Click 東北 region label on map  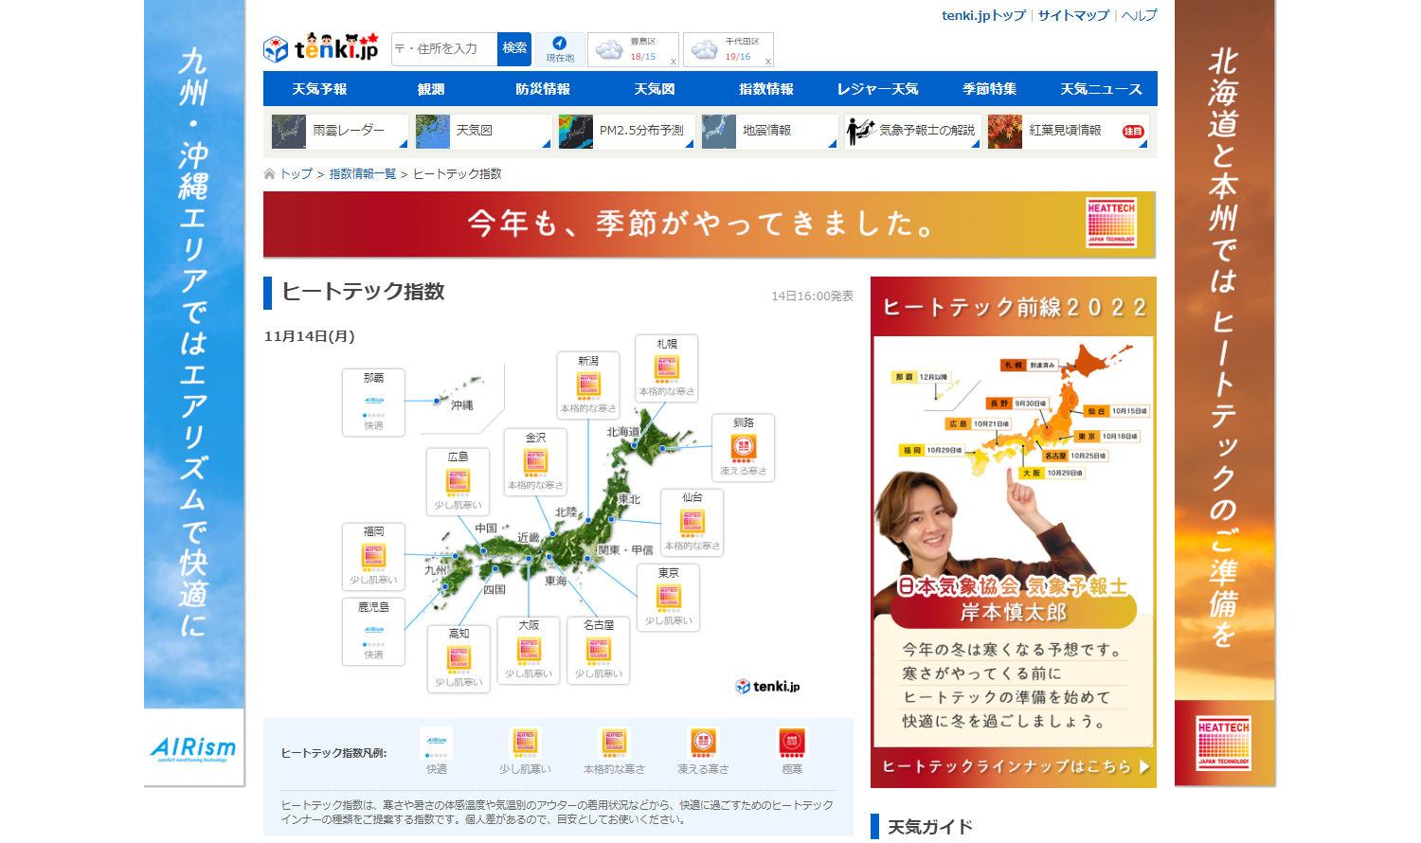click(x=629, y=499)
